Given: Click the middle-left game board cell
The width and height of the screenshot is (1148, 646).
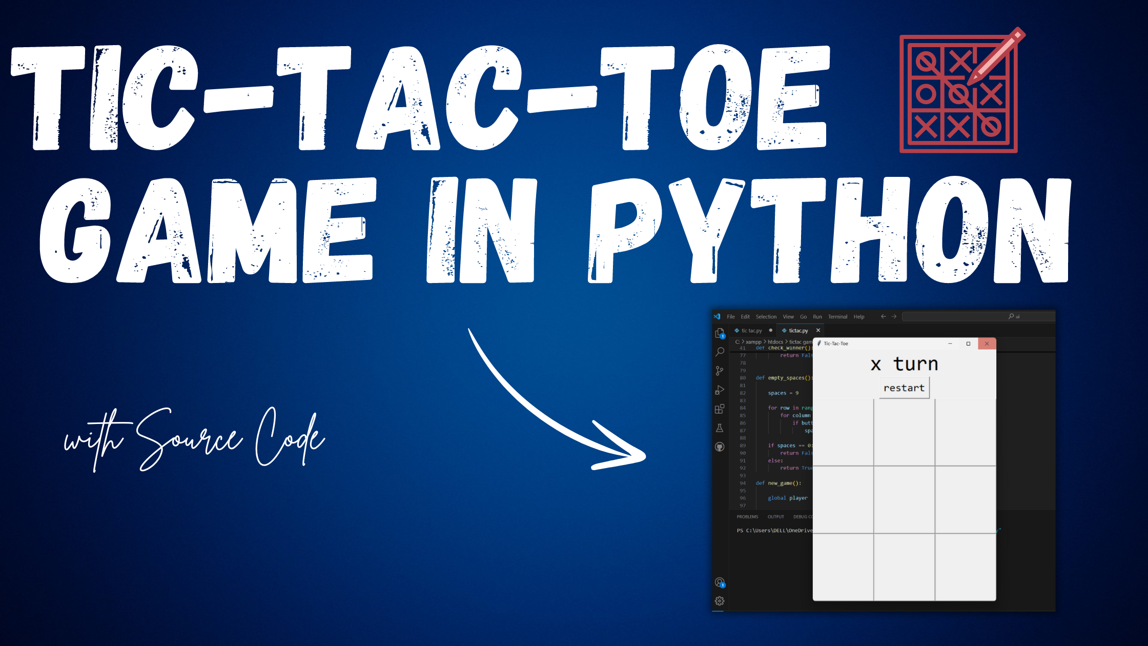Looking at the screenshot, I should click(843, 500).
